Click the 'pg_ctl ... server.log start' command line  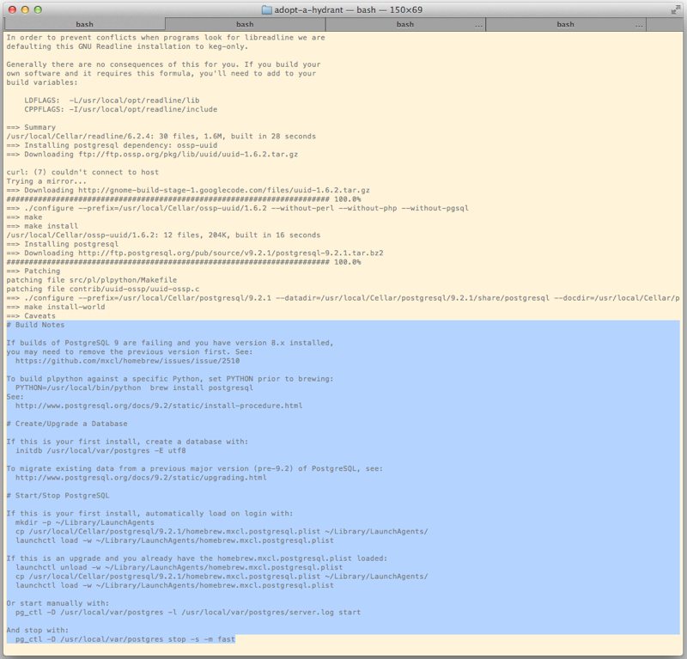(x=187, y=612)
